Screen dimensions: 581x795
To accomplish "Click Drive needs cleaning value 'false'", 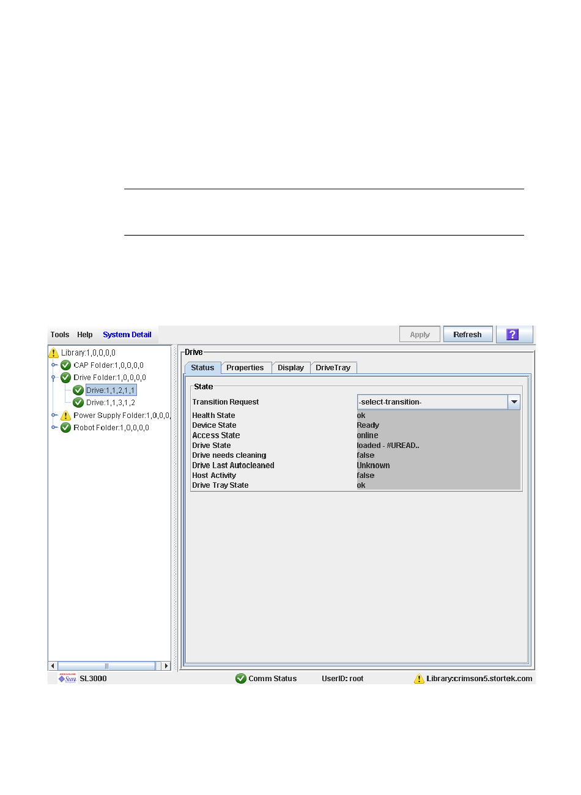I will coord(366,455).
